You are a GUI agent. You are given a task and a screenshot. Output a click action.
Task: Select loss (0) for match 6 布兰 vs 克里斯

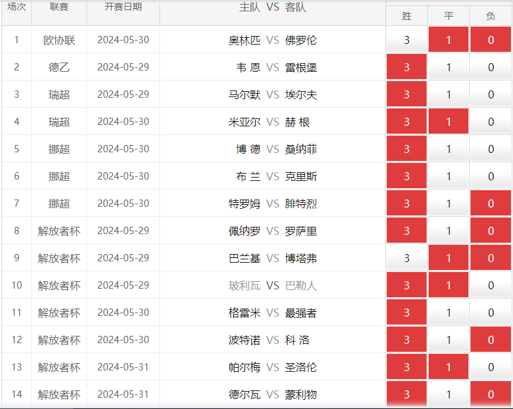pyautogui.click(x=491, y=176)
